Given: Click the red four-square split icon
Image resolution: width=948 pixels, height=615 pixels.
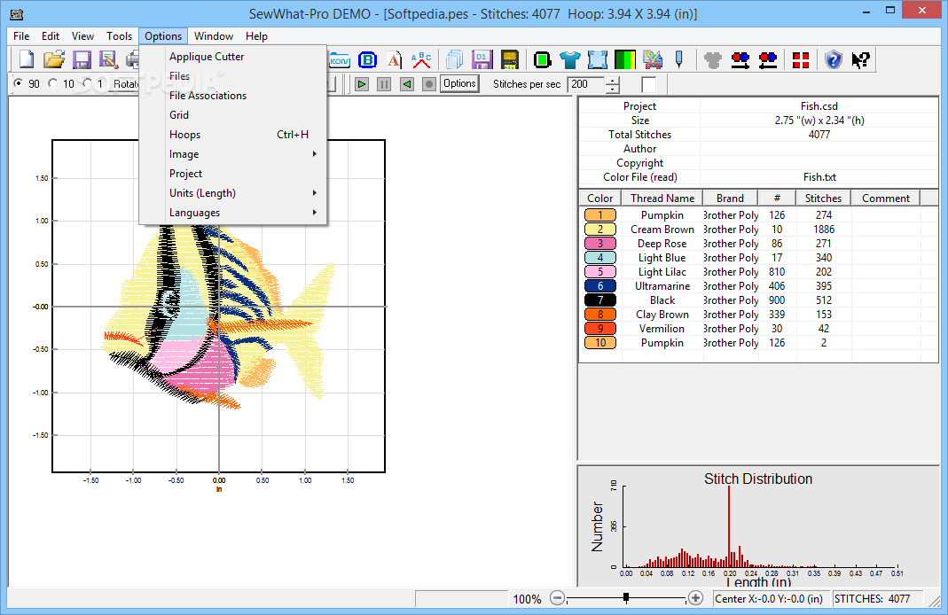Looking at the screenshot, I should 801,59.
